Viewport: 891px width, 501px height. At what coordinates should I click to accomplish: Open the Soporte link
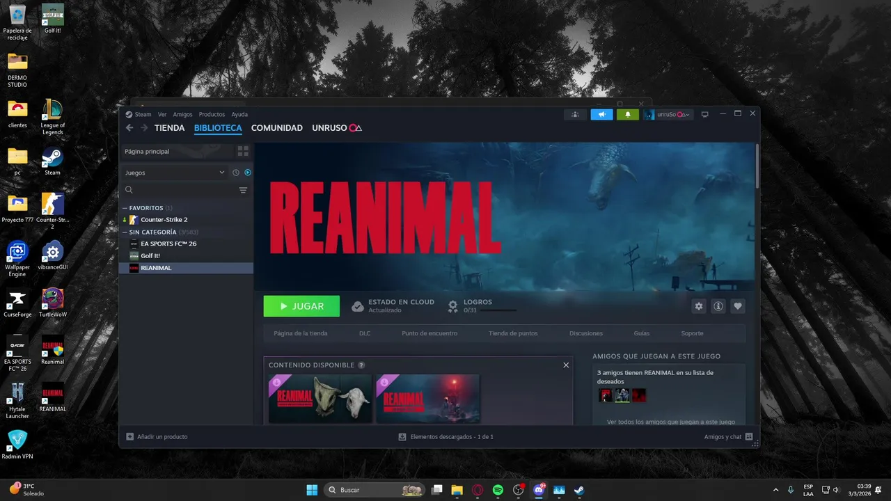692,333
